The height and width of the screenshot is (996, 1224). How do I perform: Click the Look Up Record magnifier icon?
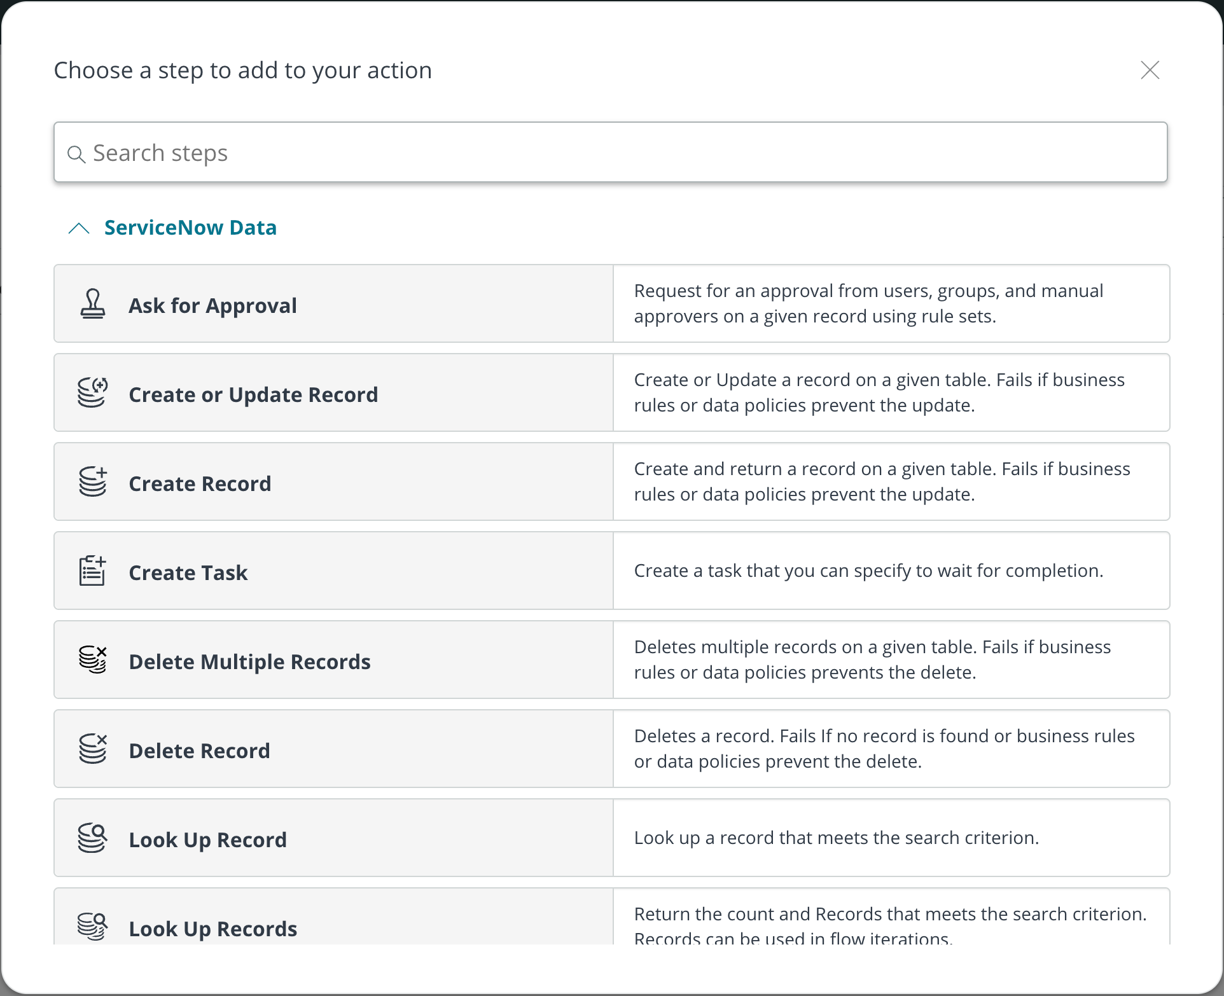(x=92, y=838)
